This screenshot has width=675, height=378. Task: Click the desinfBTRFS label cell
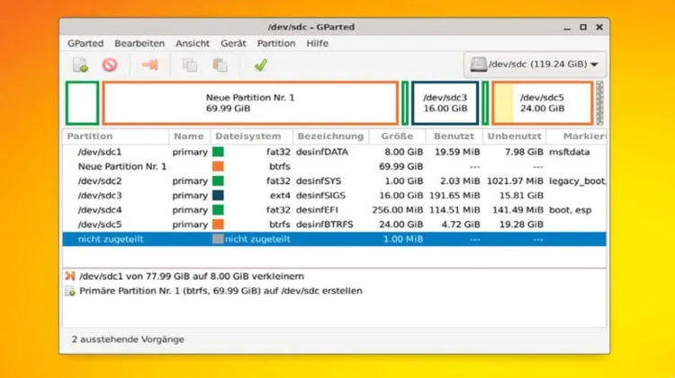point(325,224)
